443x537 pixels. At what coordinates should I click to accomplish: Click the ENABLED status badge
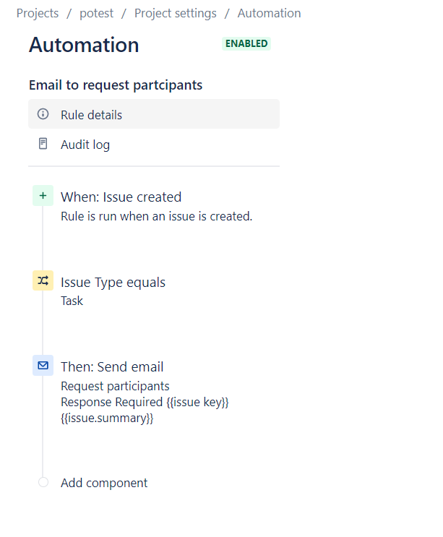coord(246,44)
